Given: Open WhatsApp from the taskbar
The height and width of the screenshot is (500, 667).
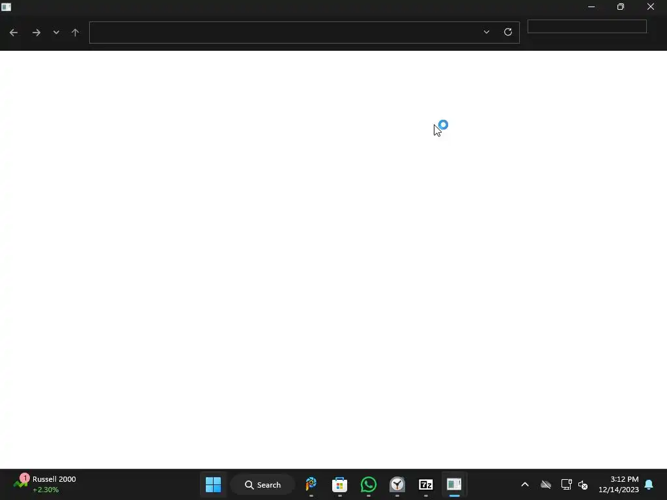Looking at the screenshot, I should (x=369, y=484).
